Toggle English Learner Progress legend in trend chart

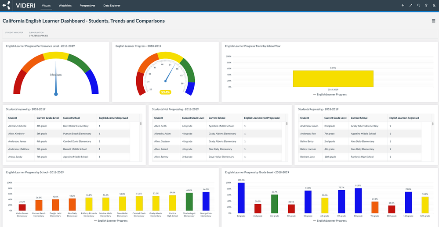pos(330,94)
